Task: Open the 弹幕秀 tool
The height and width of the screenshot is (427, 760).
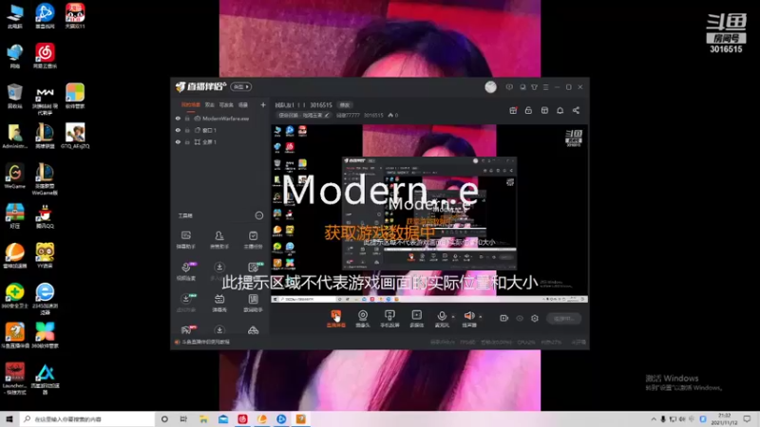Action: (219, 303)
